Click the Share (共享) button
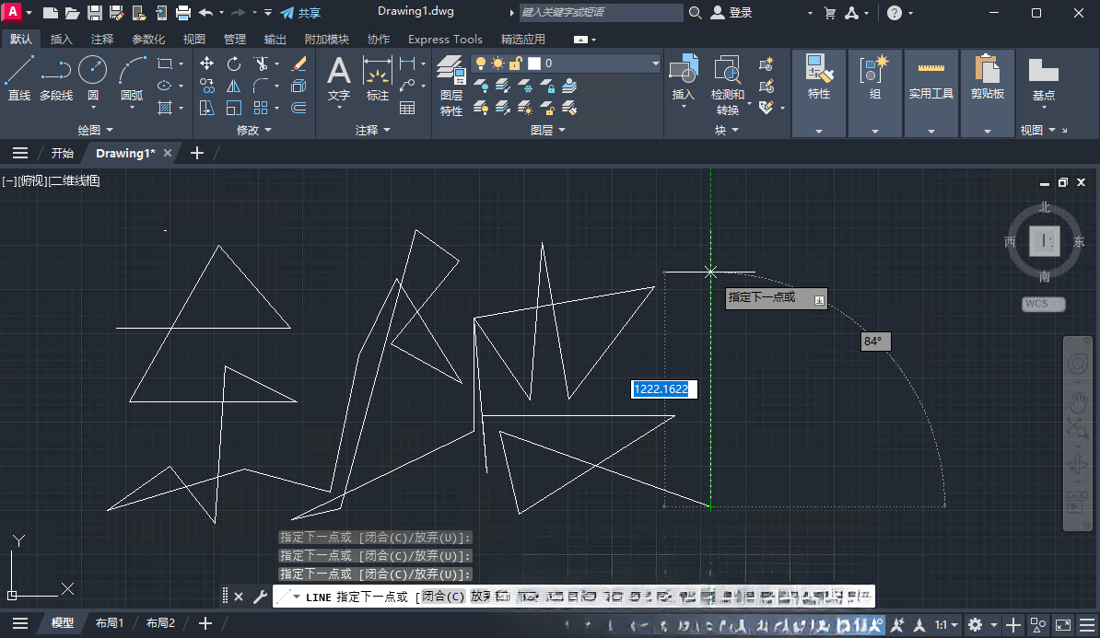The width and height of the screenshot is (1100, 638). click(x=300, y=13)
